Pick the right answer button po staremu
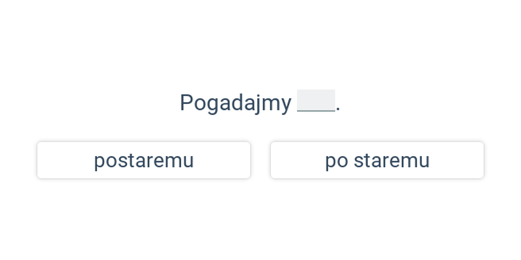This screenshot has height=260, width=521. (377, 160)
